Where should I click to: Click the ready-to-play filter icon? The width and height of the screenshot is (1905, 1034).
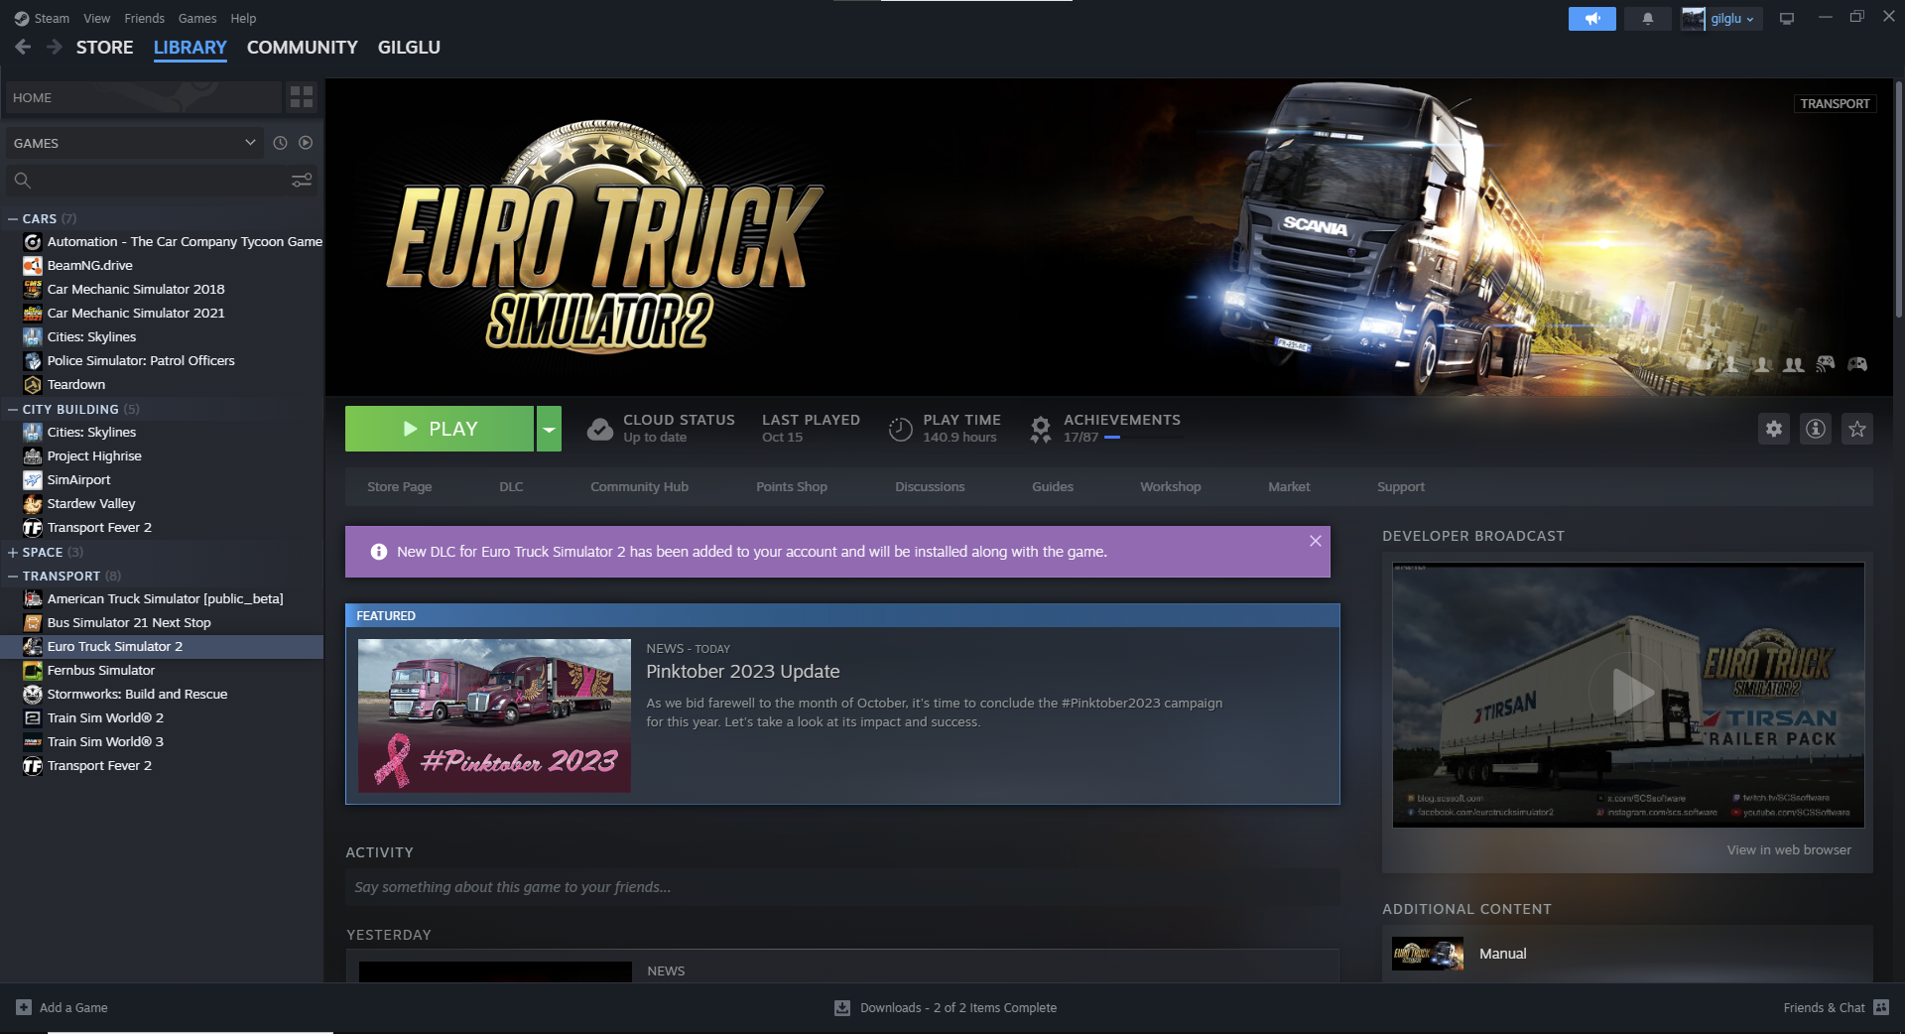coord(306,143)
